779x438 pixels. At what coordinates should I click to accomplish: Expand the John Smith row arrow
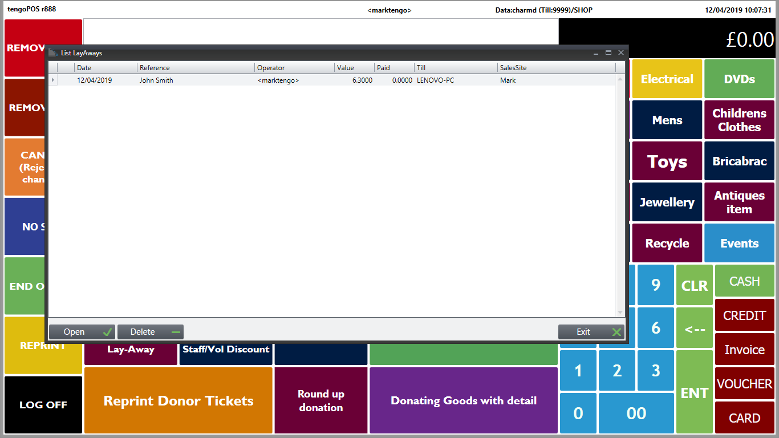[x=53, y=80]
